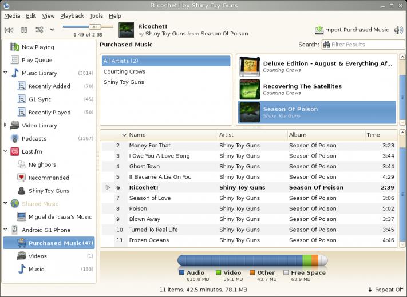
Task: Collapse the Last.fm tree
Action: click(5, 151)
